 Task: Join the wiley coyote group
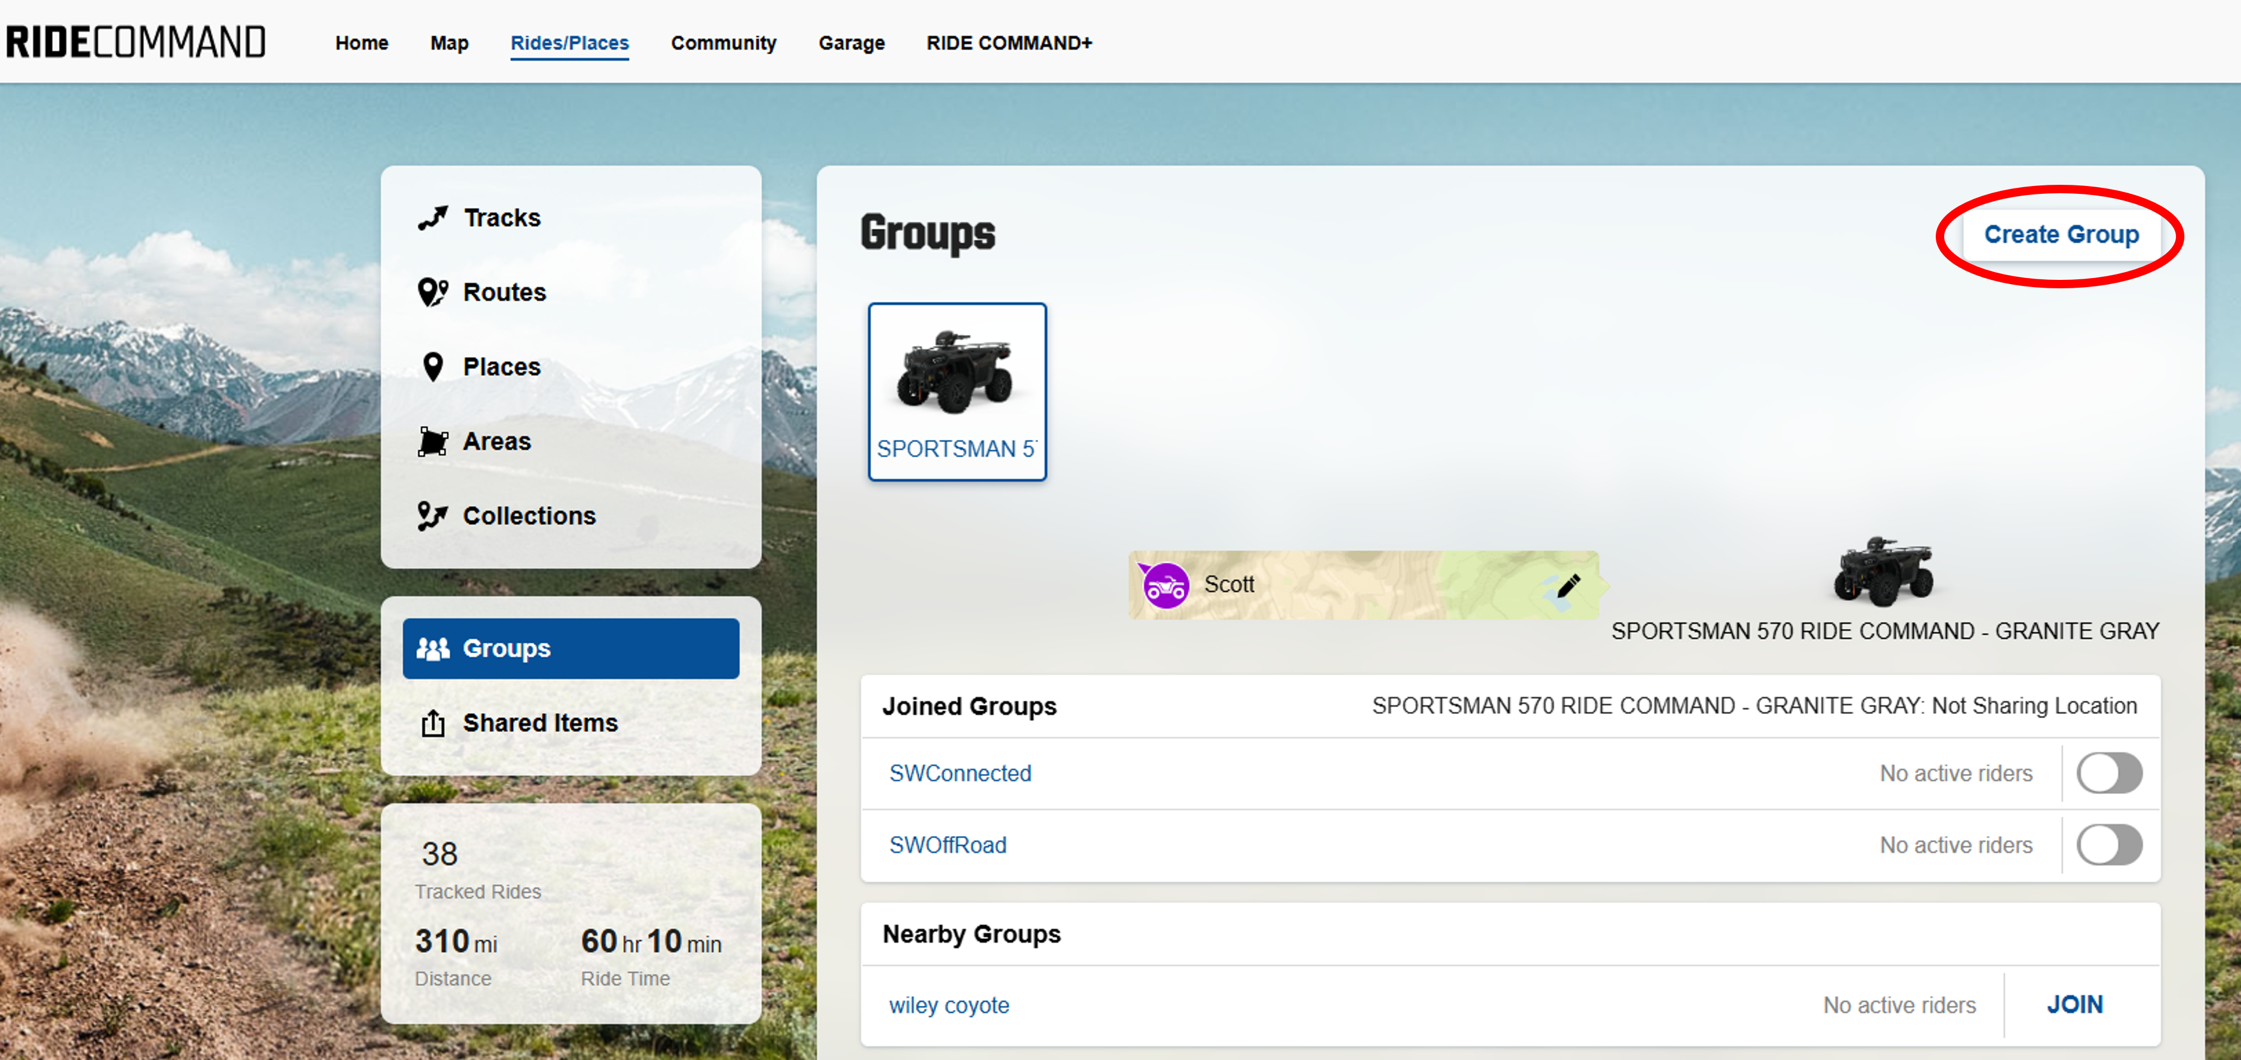pos(2075,1005)
